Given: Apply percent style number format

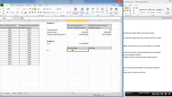Looking at the screenshot, I should coord(61,12).
